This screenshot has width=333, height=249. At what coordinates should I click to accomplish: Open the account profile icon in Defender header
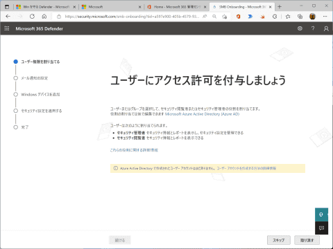tap(326, 28)
